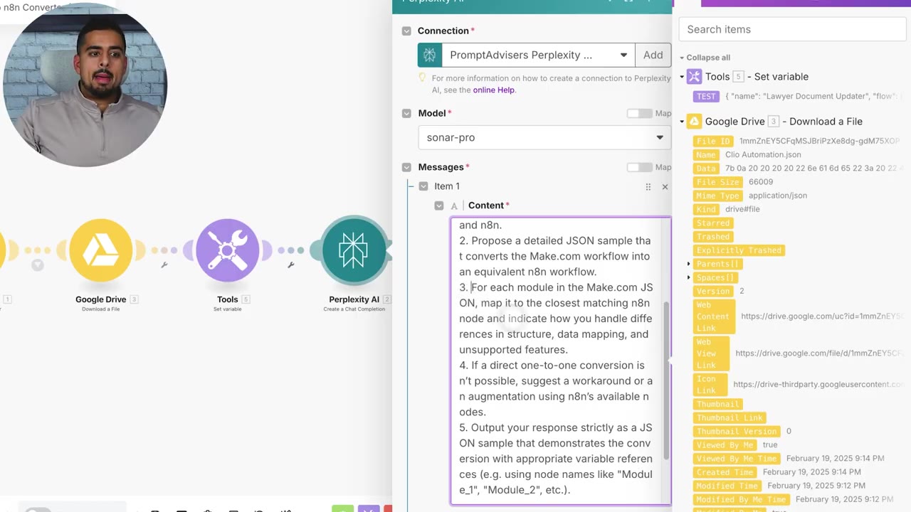Toggle the Model field checkbox
911x512 pixels.
[406, 113]
